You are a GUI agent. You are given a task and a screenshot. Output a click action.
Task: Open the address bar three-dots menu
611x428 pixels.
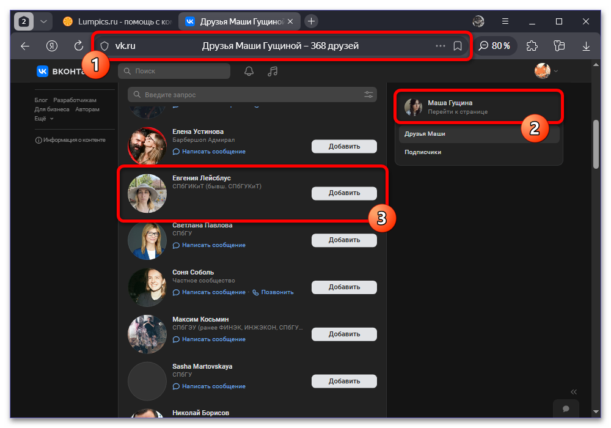[x=441, y=46]
